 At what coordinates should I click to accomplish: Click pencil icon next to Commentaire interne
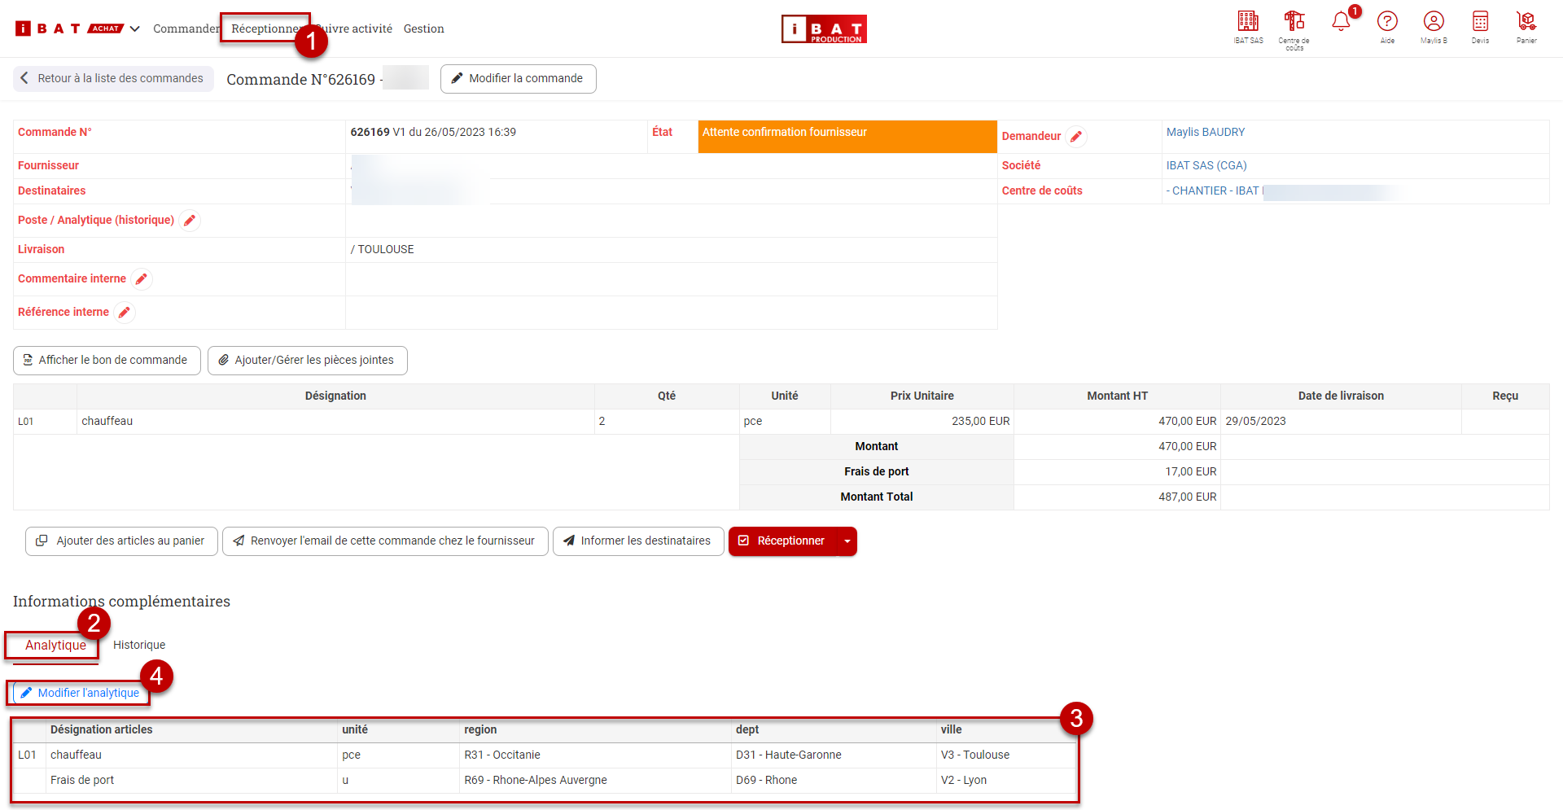[142, 279]
